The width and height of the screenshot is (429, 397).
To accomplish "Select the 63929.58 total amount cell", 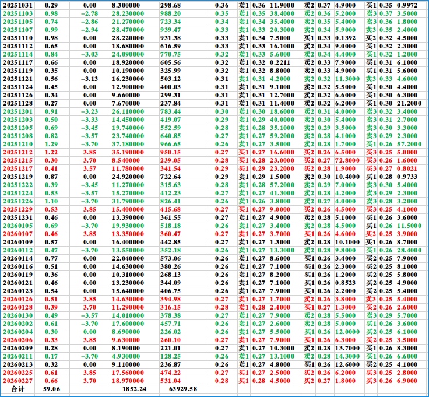I will 183,389.
